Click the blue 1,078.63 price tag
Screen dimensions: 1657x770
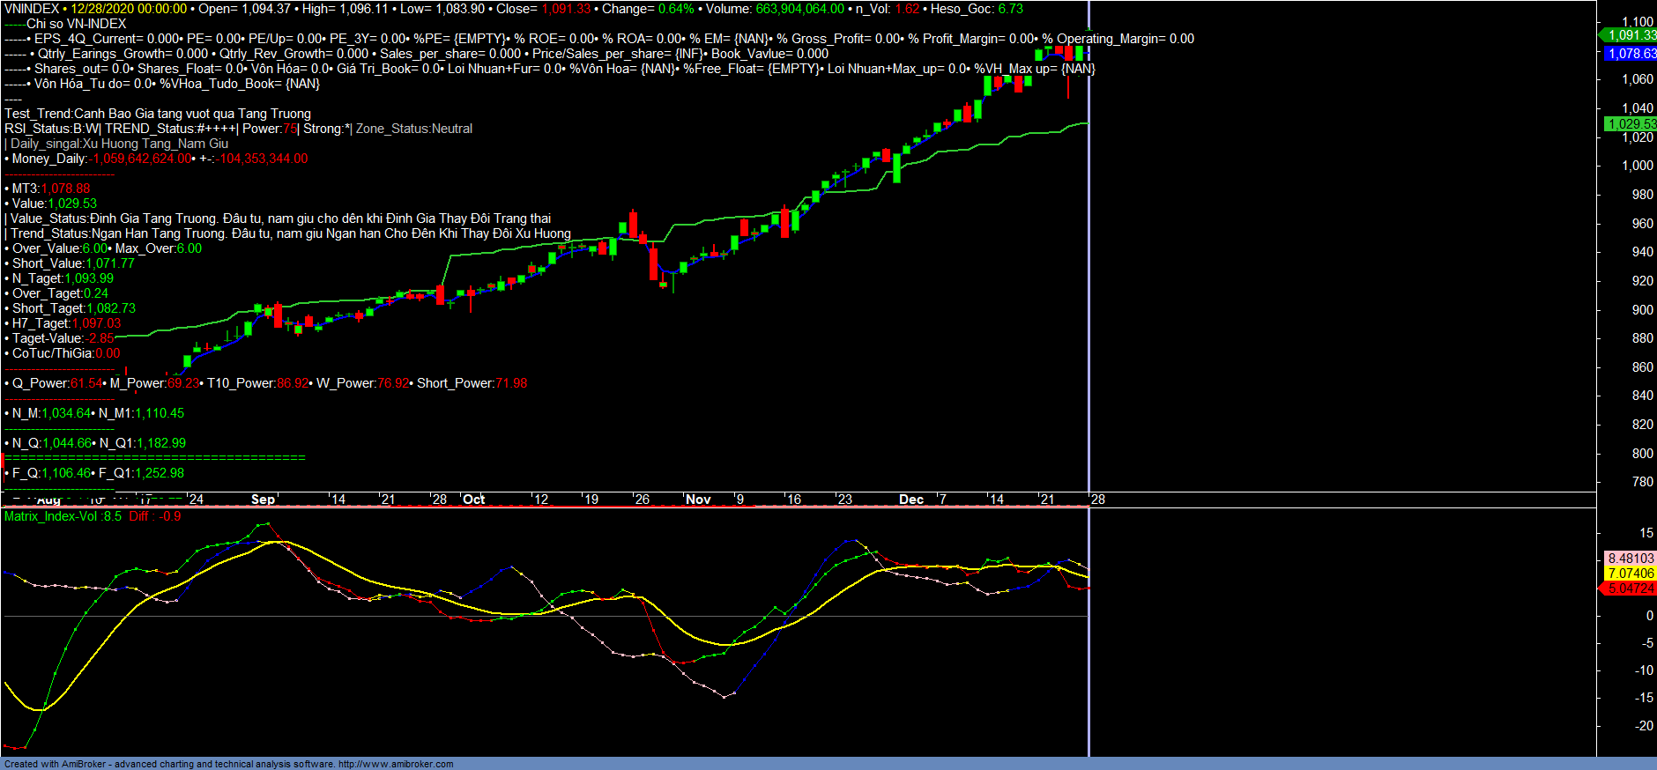tap(1630, 54)
